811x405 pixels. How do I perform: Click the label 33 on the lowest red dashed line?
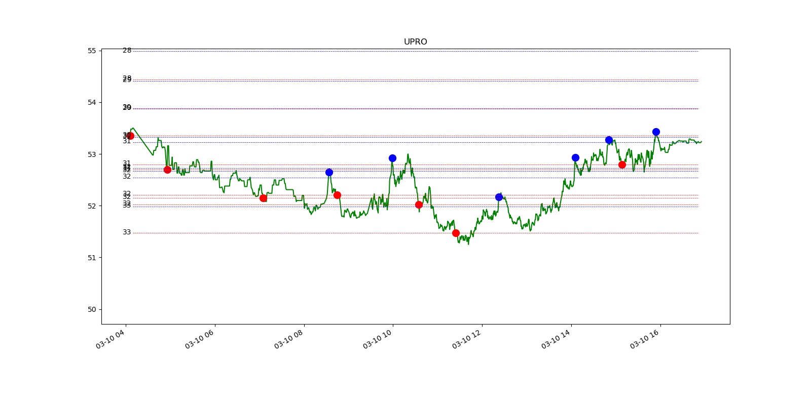127,232
